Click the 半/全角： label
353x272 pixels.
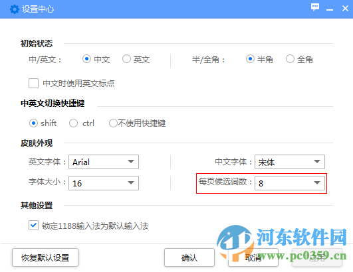tap(209, 60)
